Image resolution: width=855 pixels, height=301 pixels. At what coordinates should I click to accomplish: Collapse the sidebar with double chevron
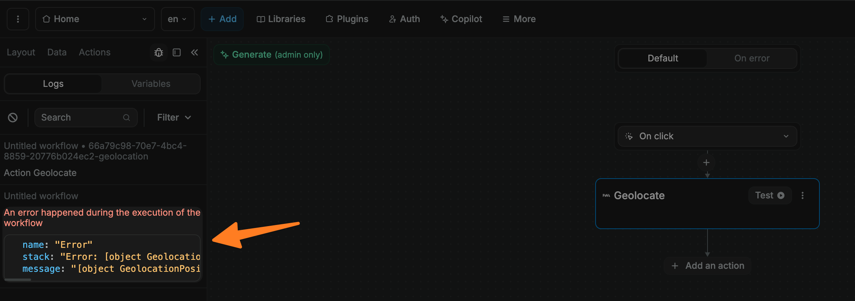[x=195, y=52]
